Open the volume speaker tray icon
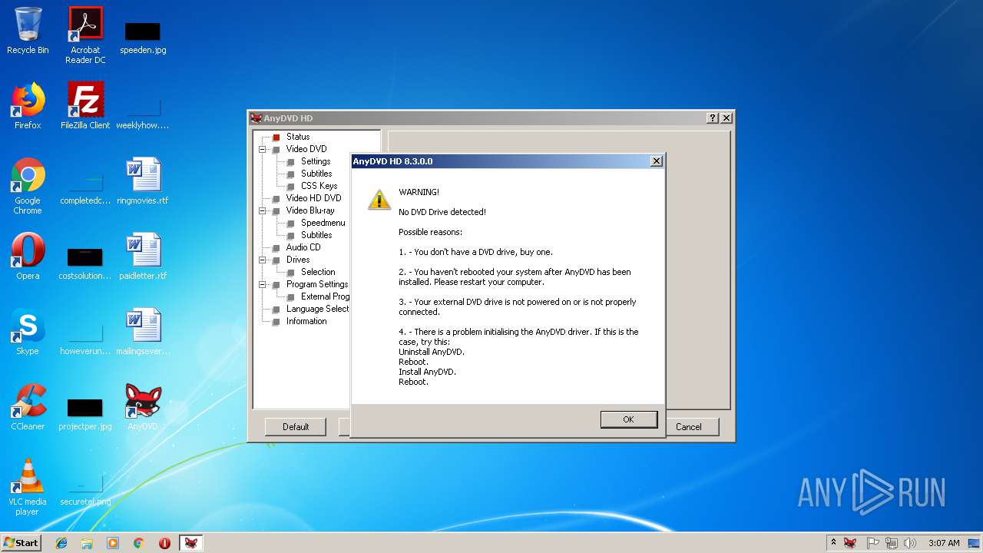This screenshot has width=983, height=553. (910, 543)
